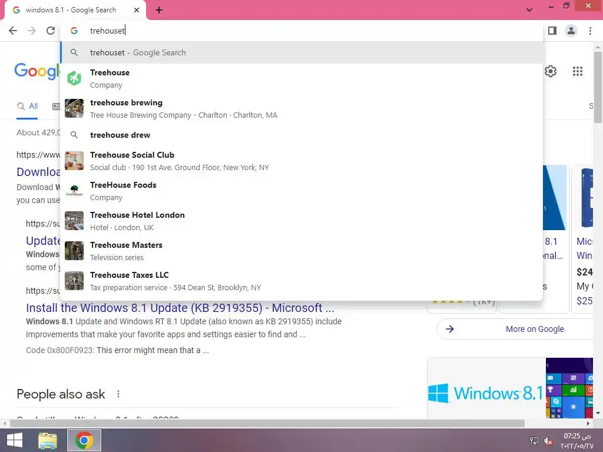
Task: Choose the Treehouse Social Club suggestion
Action: point(301,161)
